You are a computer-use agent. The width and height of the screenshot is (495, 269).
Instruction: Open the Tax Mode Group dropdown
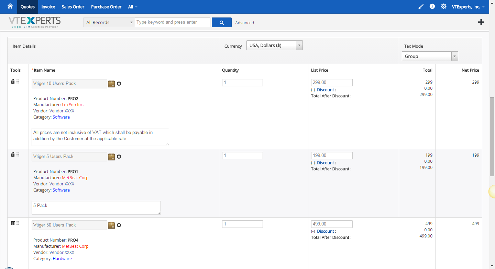[x=430, y=56]
